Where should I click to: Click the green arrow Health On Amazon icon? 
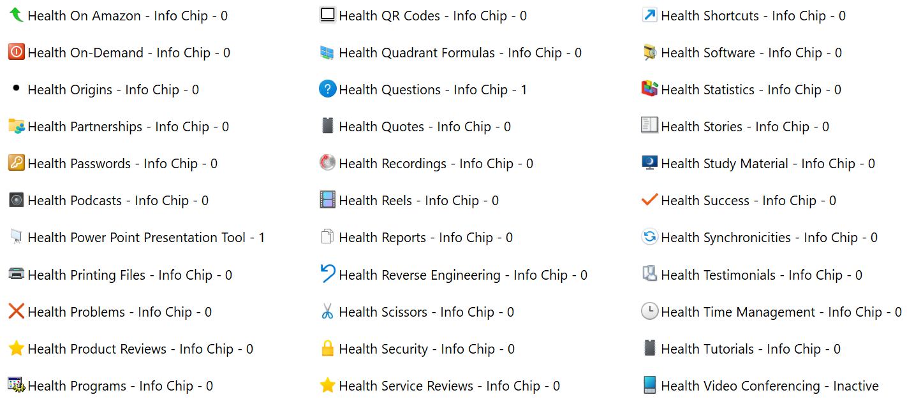coord(17,15)
